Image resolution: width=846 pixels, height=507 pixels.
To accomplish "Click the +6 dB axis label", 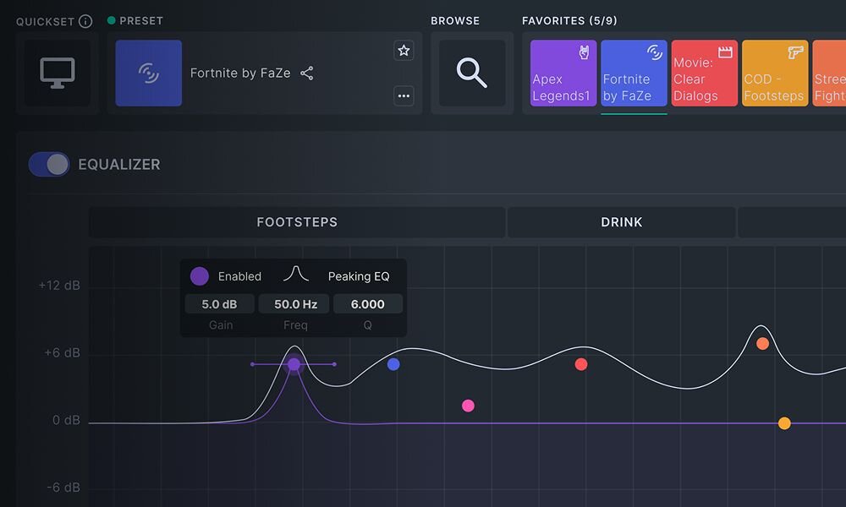I will coord(62,352).
